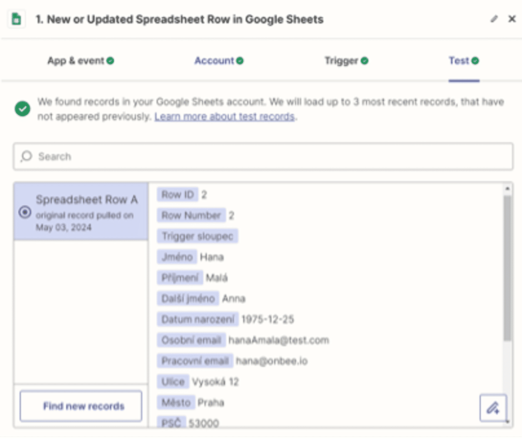Go to the Trigger tab
The height and width of the screenshot is (439, 522).
pyautogui.click(x=346, y=61)
